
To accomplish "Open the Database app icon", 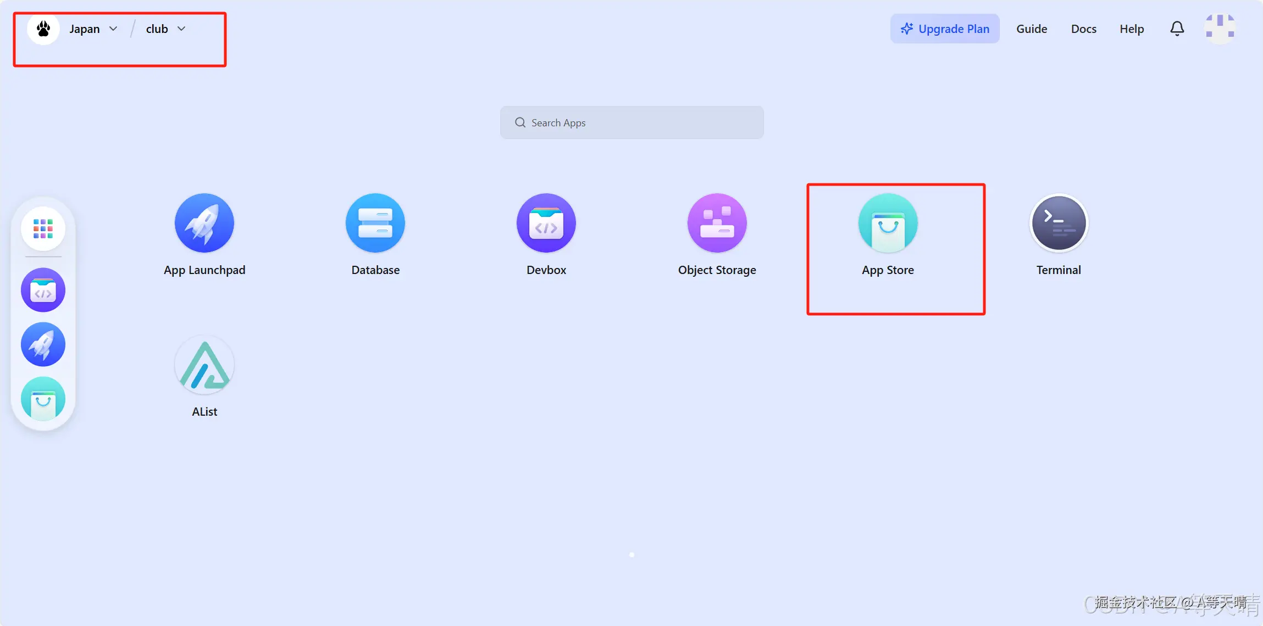I will (x=375, y=223).
